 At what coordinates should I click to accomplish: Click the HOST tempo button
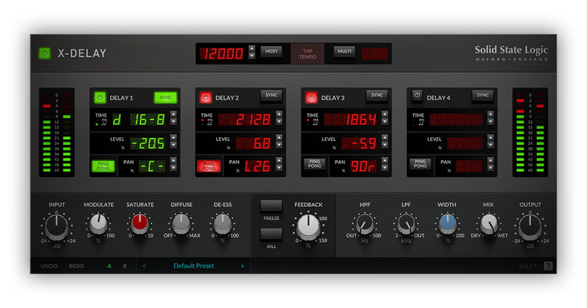coord(271,51)
